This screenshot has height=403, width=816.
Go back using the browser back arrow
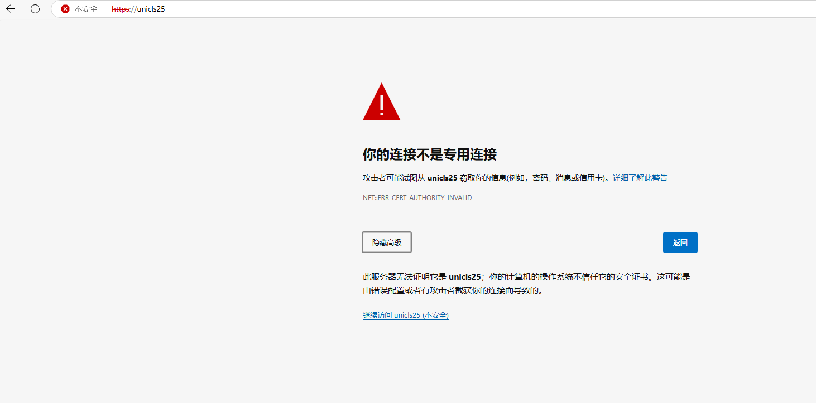(x=11, y=9)
